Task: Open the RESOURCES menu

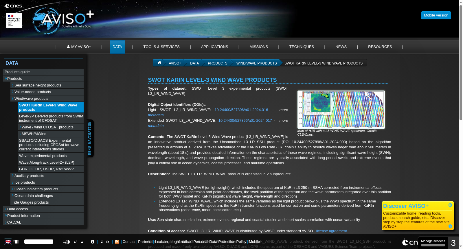Action: click(x=380, y=47)
